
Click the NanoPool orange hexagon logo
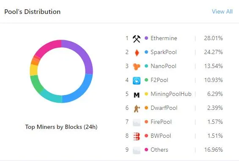click(136, 67)
